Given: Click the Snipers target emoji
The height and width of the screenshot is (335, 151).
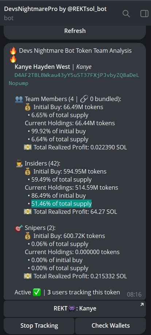Looking at the screenshot, I should point(19,228).
